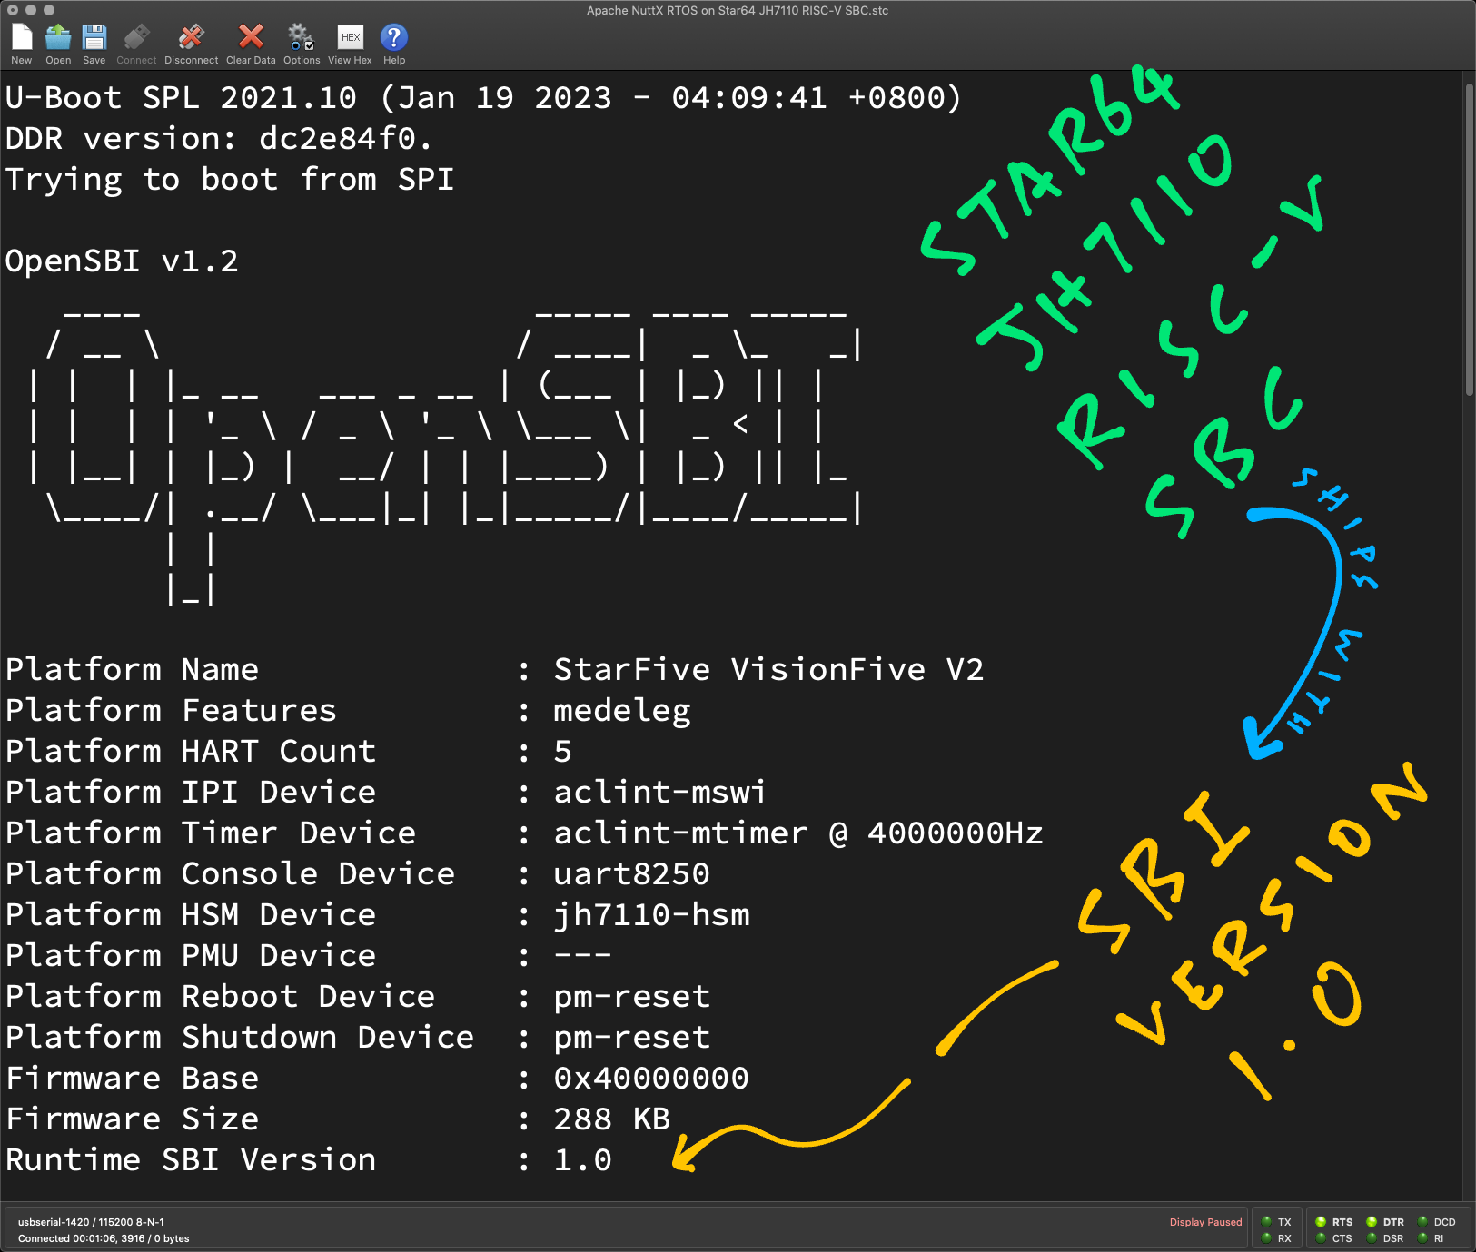Click the 'Trying to boot from SPI' line
The width and height of the screenshot is (1476, 1252).
click(x=230, y=180)
